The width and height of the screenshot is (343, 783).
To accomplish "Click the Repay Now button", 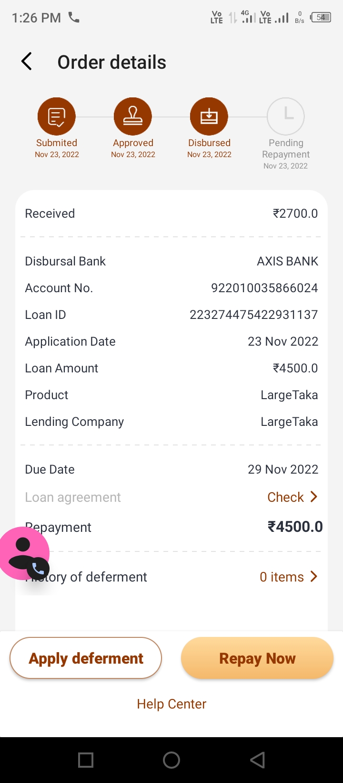I will click(x=257, y=658).
